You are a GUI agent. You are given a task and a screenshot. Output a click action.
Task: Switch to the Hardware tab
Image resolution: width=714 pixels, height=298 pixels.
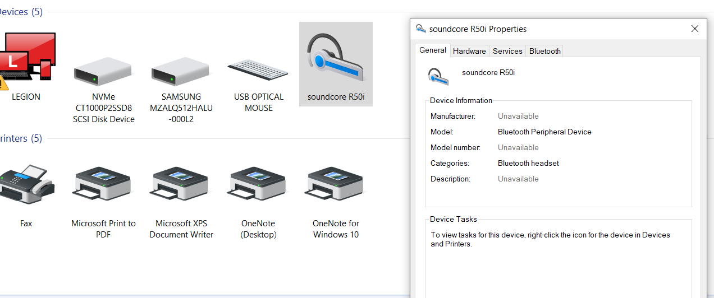click(469, 51)
